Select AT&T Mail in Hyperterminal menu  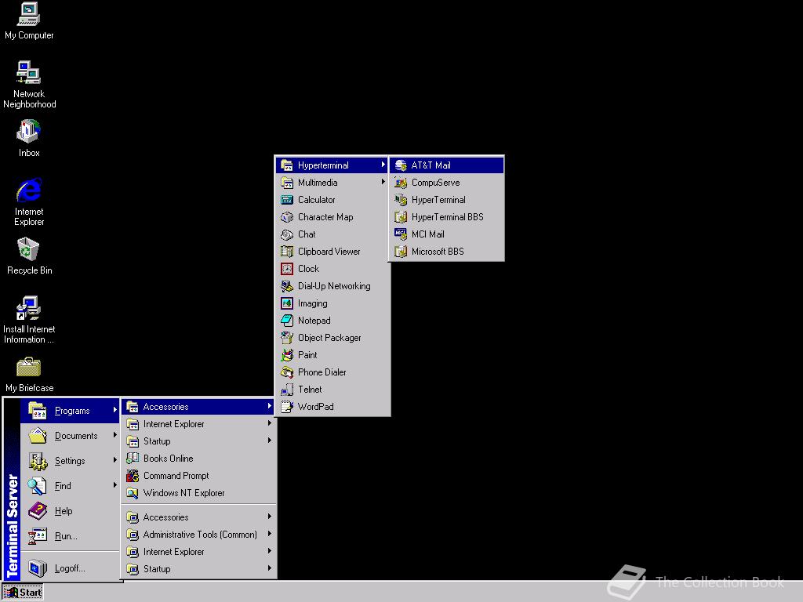coord(446,165)
